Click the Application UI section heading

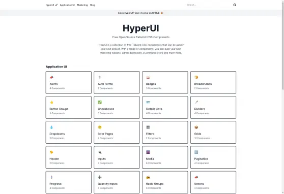pyautogui.click(x=56, y=67)
